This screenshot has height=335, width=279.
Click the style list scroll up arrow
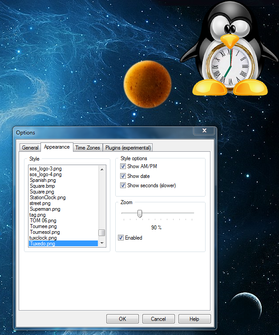coord(102,169)
